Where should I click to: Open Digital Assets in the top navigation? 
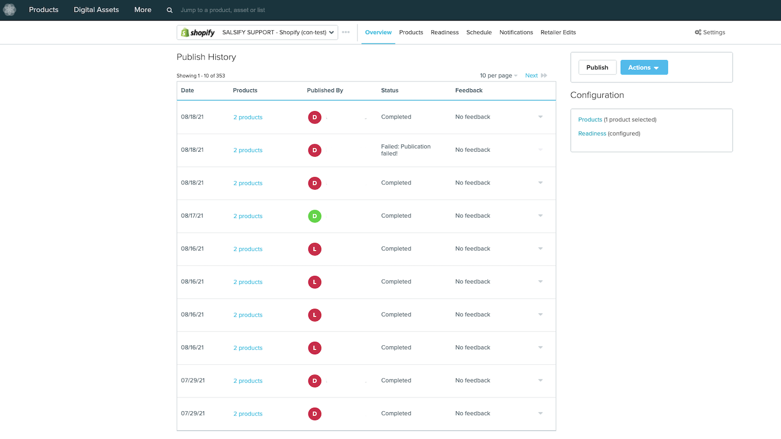tap(96, 10)
